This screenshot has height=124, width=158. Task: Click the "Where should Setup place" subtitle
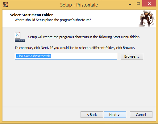point(53,20)
